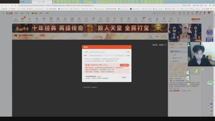Click the streamer avatar beside the room title
Screen dimensions: 215x121
point(16,36)
